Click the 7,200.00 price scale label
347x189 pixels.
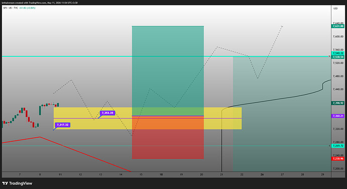[338, 168]
